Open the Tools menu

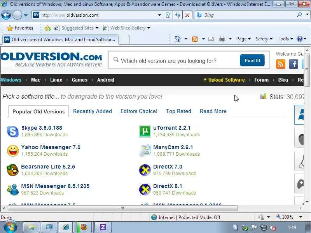285,39
